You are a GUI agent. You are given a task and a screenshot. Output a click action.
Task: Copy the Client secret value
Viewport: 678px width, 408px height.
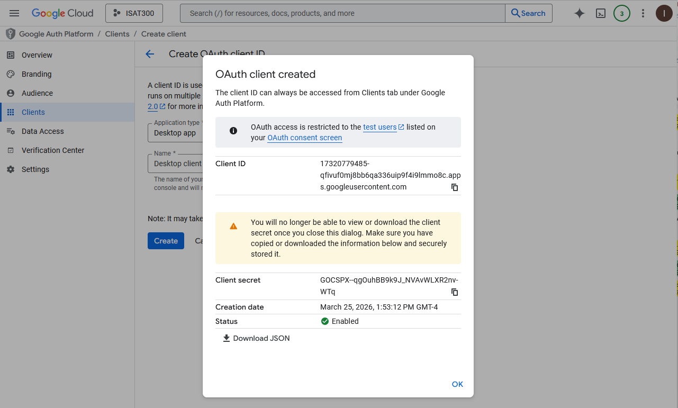(x=454, y=292)
